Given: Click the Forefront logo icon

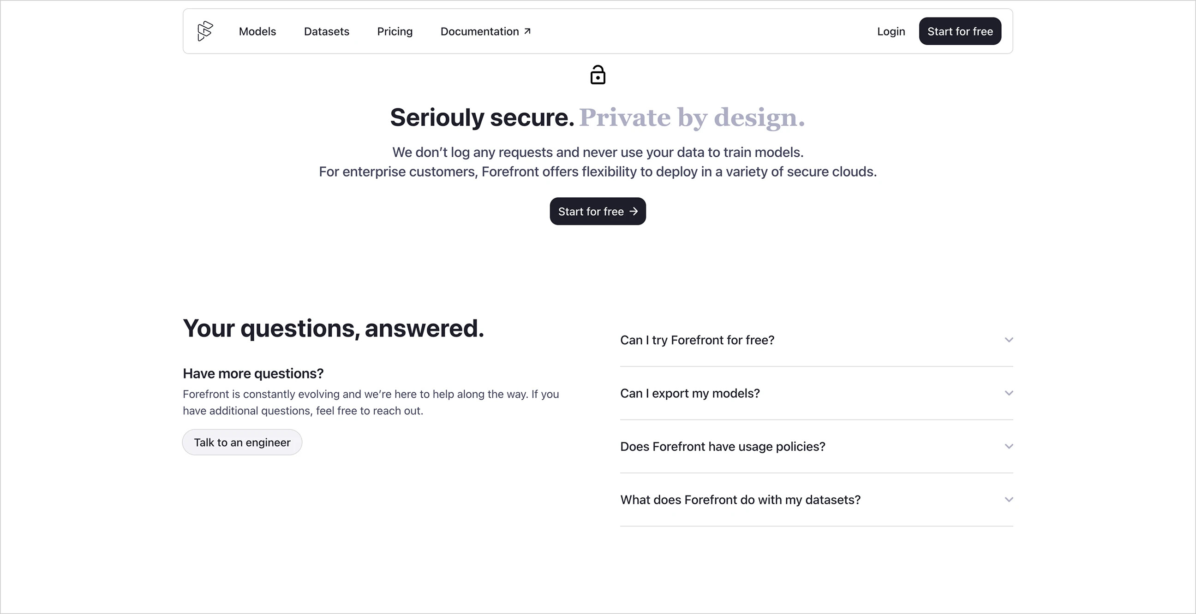Looking at the screenshot, I should [205, 31].
